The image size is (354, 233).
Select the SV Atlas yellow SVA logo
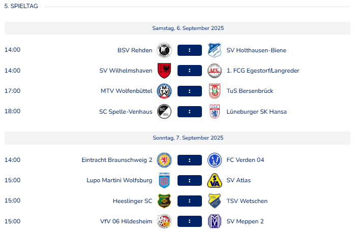point(215,181)
